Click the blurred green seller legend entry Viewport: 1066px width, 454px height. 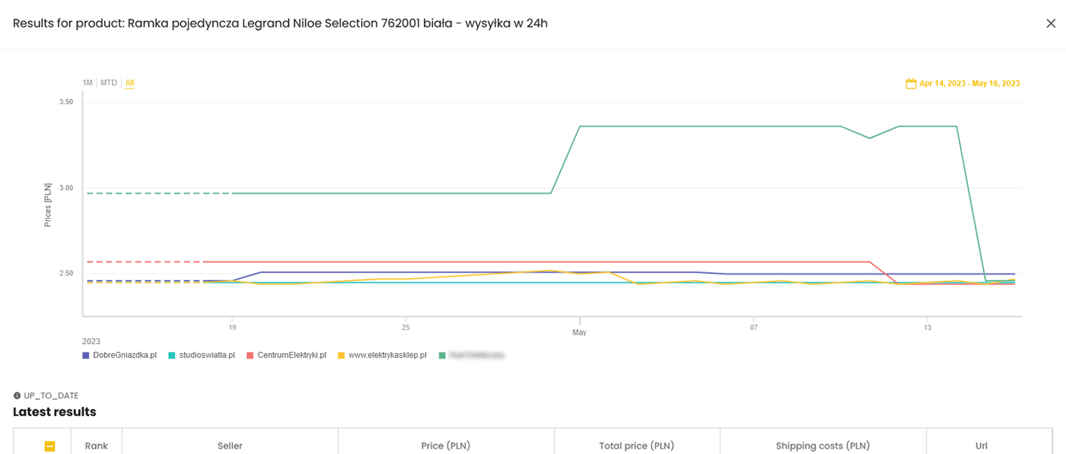472,355
